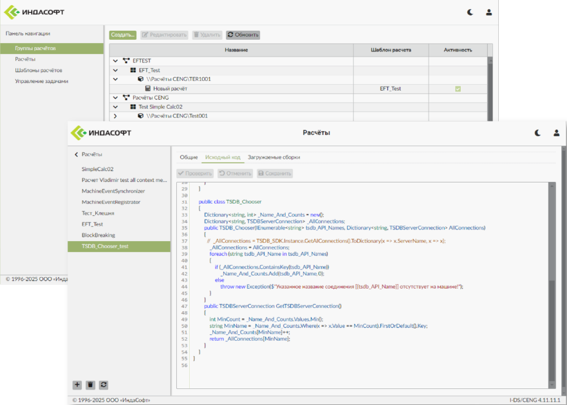Toggle activity checkbox for Новый расчёт

[458, 89]
